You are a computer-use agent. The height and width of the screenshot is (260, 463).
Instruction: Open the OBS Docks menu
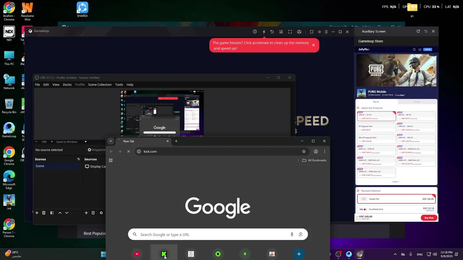[x=67, y=84]
